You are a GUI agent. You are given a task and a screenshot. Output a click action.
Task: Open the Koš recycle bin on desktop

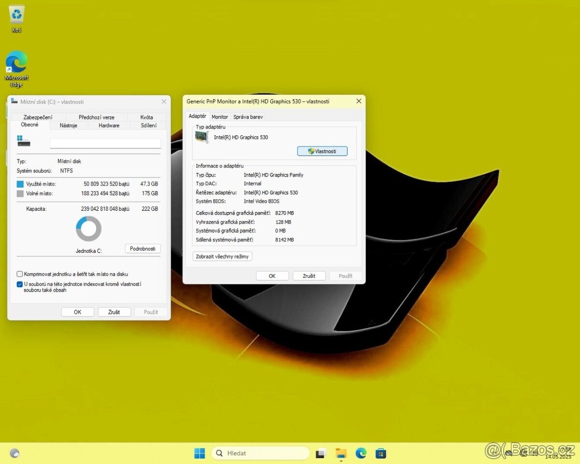pos(16,14)
